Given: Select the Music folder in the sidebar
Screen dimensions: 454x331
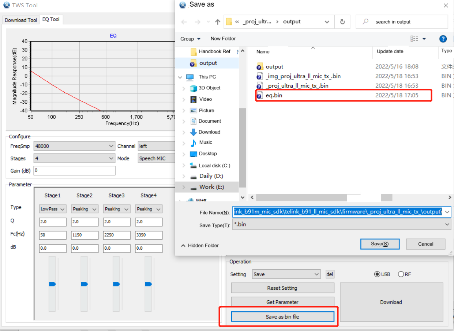Looking at the screenshot, I should [x=206, y=142].
